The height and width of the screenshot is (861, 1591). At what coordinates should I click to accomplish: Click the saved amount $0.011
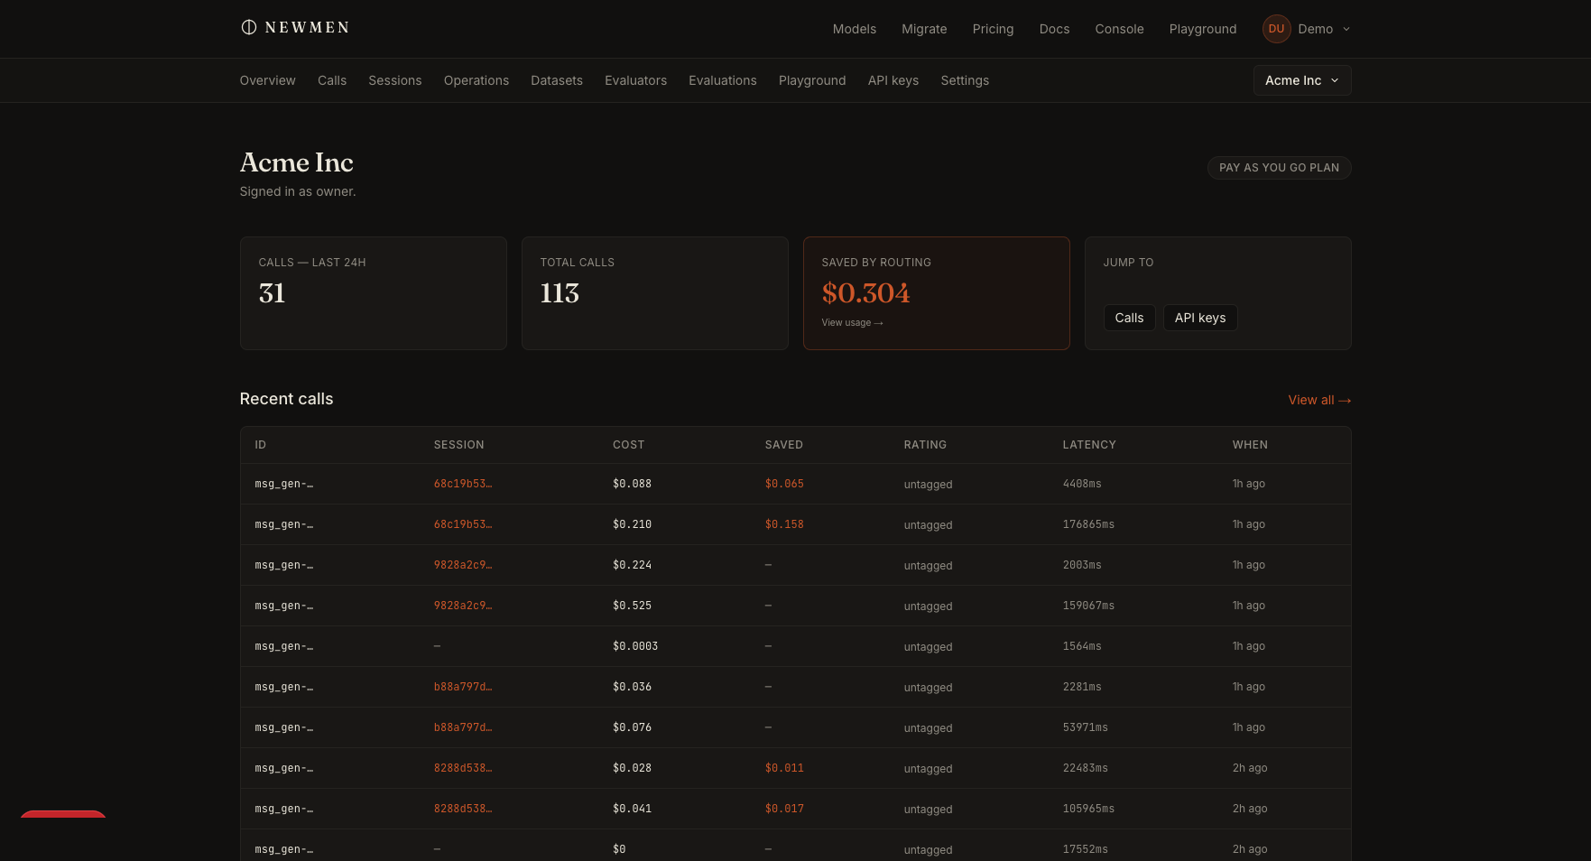(x=784, y=768)
